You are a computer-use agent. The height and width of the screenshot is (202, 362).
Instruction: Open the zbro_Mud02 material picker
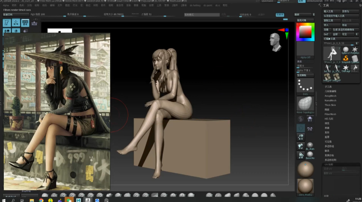[x=305, y=187]
